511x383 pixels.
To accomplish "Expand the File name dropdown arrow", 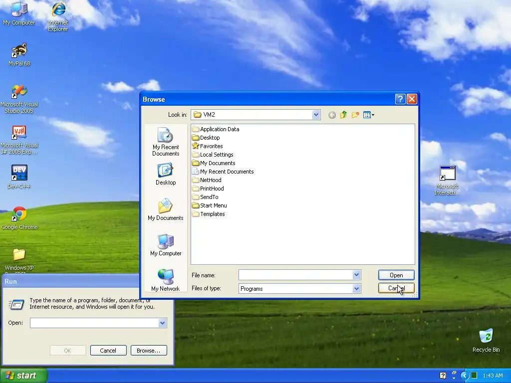I will (x=356, y=275).
